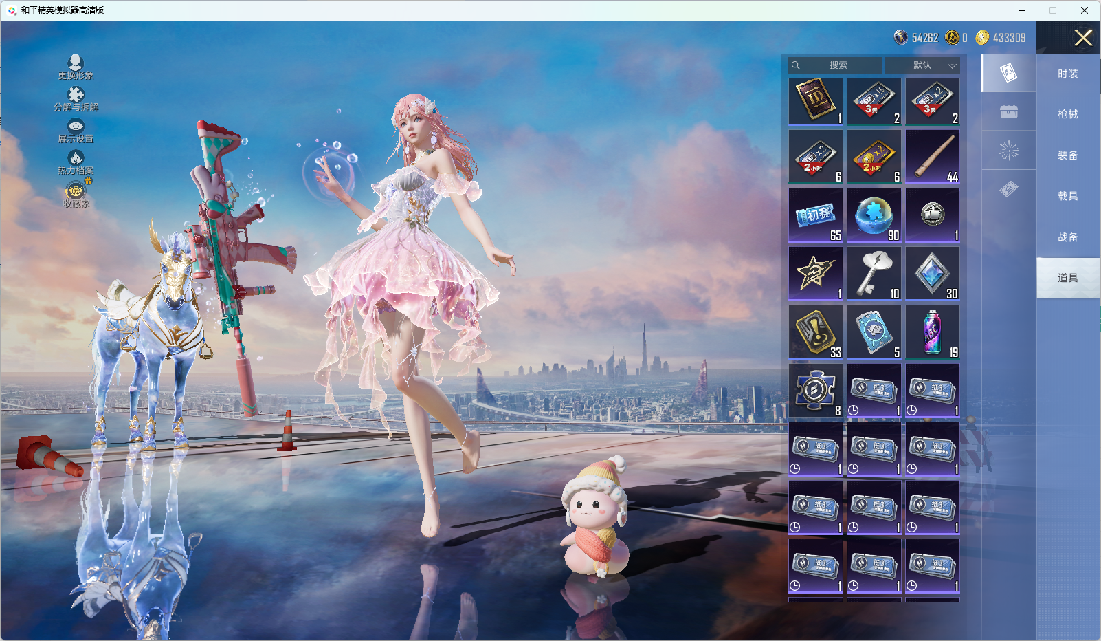
Task: Select the blue helmet card item
Action: (874, 333)
